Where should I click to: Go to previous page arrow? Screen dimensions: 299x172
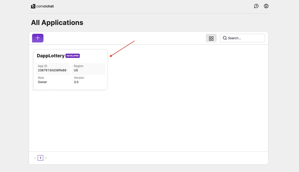tap(35, 158)
